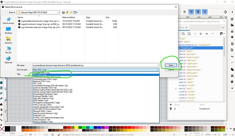Go to Quick access in the places bar

(x=9, y=20)
